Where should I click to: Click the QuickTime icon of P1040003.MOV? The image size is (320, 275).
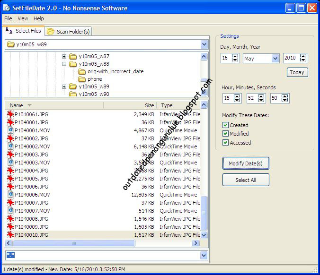click(10, 163)
